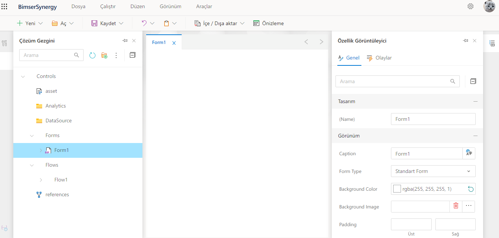Browse Background Image with ellipsis button
The height and width of the screenshot is (238, 499).
pyautogui.click(x=468, y=206)
